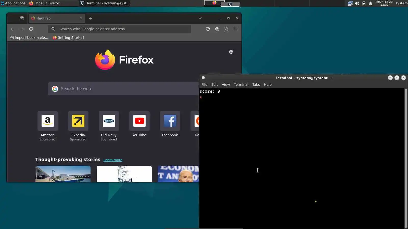Open the Firefox extensions puzzle icon

click(226, 29)
